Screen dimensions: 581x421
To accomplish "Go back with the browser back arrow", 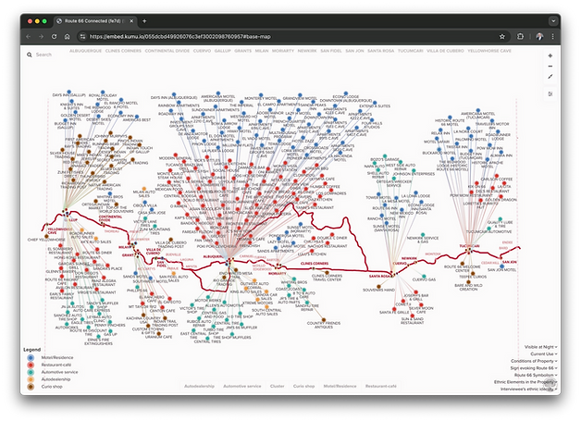I will click(x=29, y=36).
